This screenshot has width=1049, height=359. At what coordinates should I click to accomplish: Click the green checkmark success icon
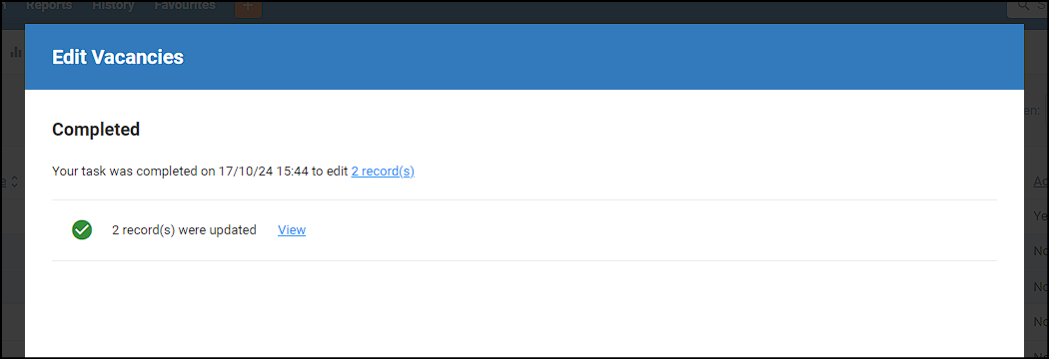click(82, 230)
